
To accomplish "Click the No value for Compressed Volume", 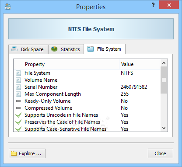I will (x=124, y=108).
